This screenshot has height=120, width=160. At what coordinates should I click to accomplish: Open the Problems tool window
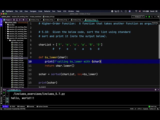tap(21, 106)
